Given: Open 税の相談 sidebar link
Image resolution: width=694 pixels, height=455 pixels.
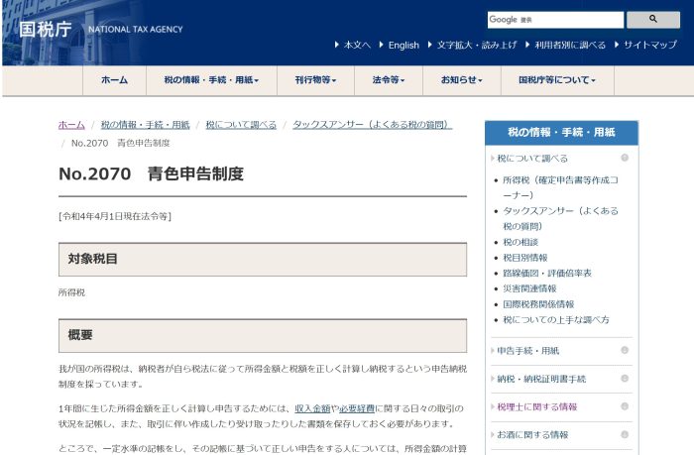Looking at the screenshot, I should [x=520, y=242].
